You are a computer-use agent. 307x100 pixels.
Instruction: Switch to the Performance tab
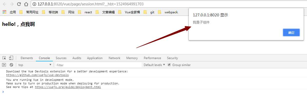pyautogui.click(x=152, y=58)
